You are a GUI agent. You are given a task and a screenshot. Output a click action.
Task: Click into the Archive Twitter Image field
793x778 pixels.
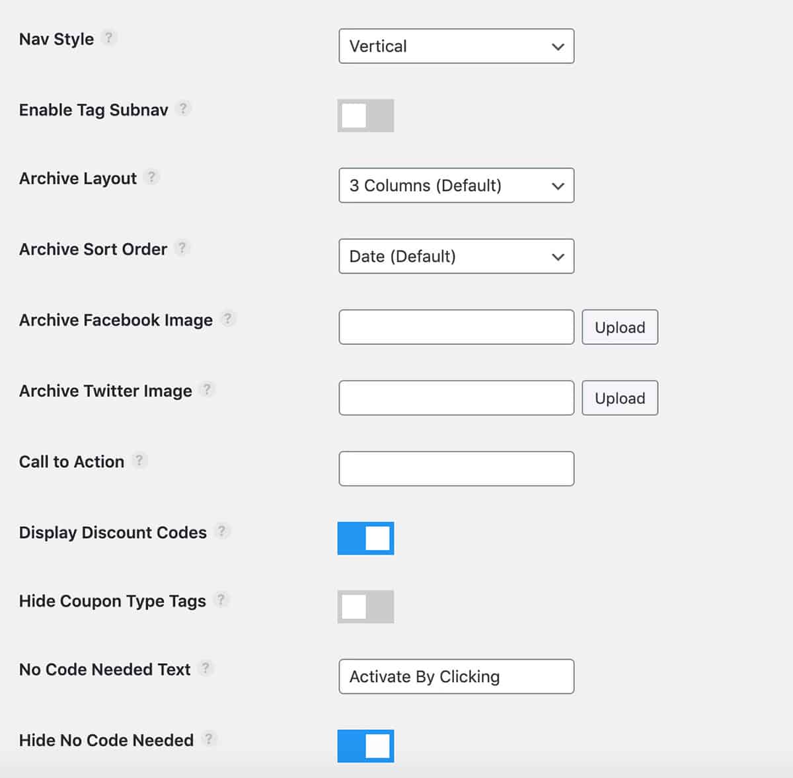(457, 398)
